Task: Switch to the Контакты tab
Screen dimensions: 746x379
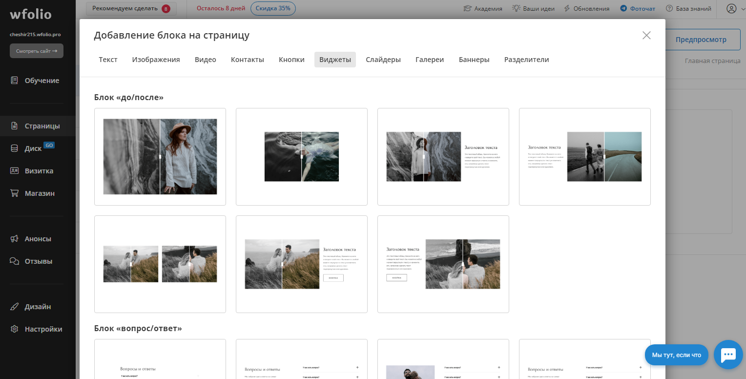Action: point(248,60)
